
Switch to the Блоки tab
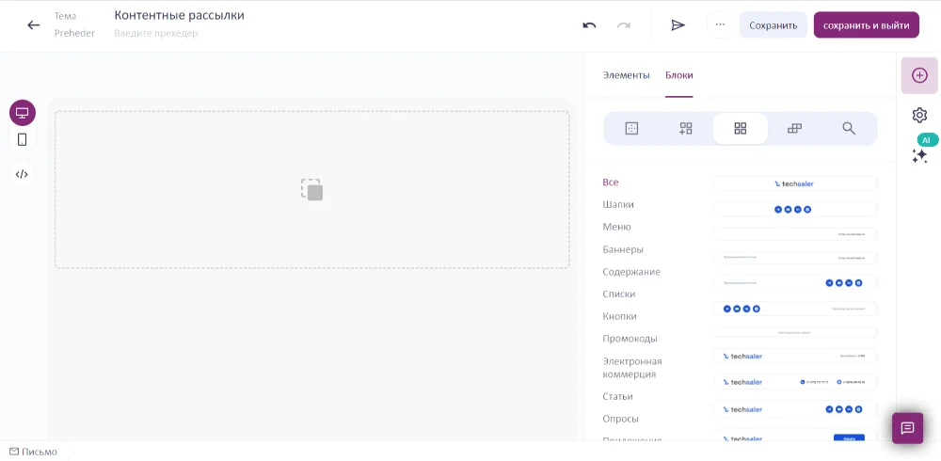678,75
